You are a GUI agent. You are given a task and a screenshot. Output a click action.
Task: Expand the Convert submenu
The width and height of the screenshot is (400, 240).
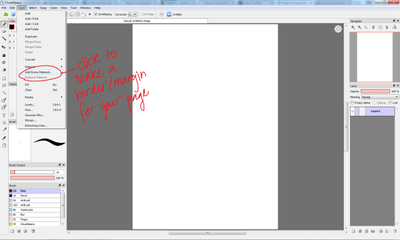(x=41, y=59)
